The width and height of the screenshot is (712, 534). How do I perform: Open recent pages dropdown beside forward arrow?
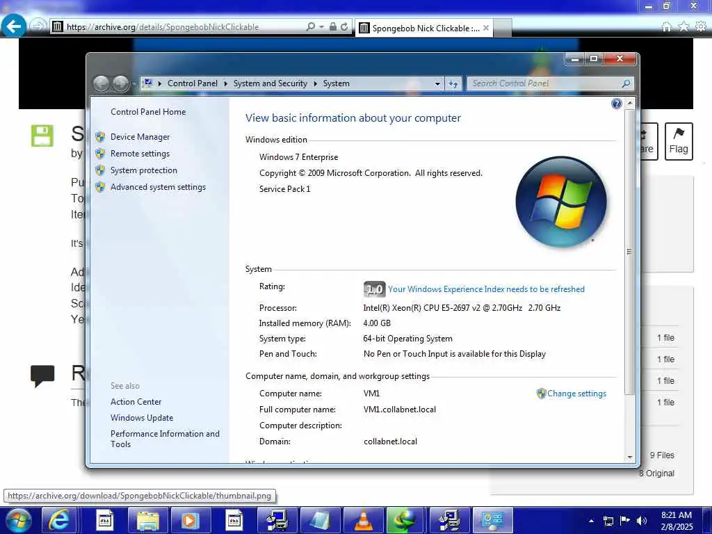[x=134, y=84]
